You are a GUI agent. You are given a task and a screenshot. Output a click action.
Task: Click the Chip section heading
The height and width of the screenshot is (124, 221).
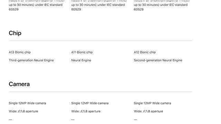(x=15, y=33)
